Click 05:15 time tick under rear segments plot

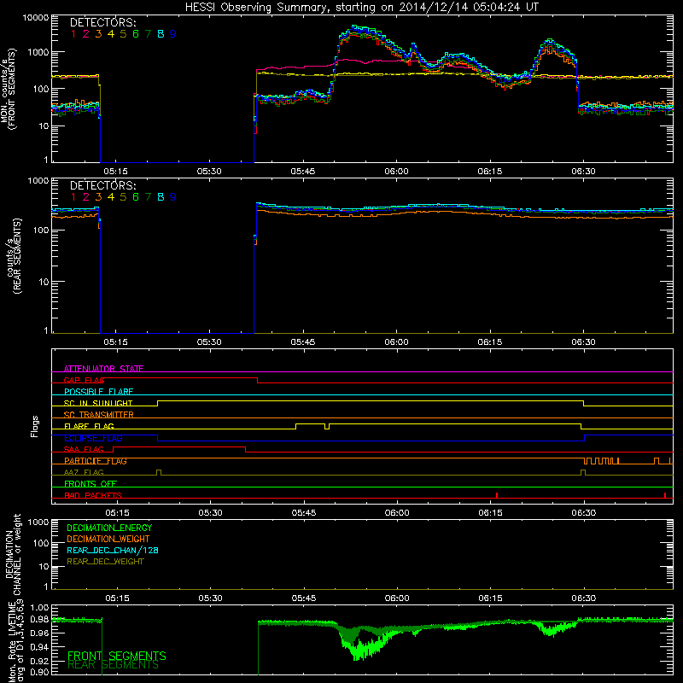click(116, 342)
